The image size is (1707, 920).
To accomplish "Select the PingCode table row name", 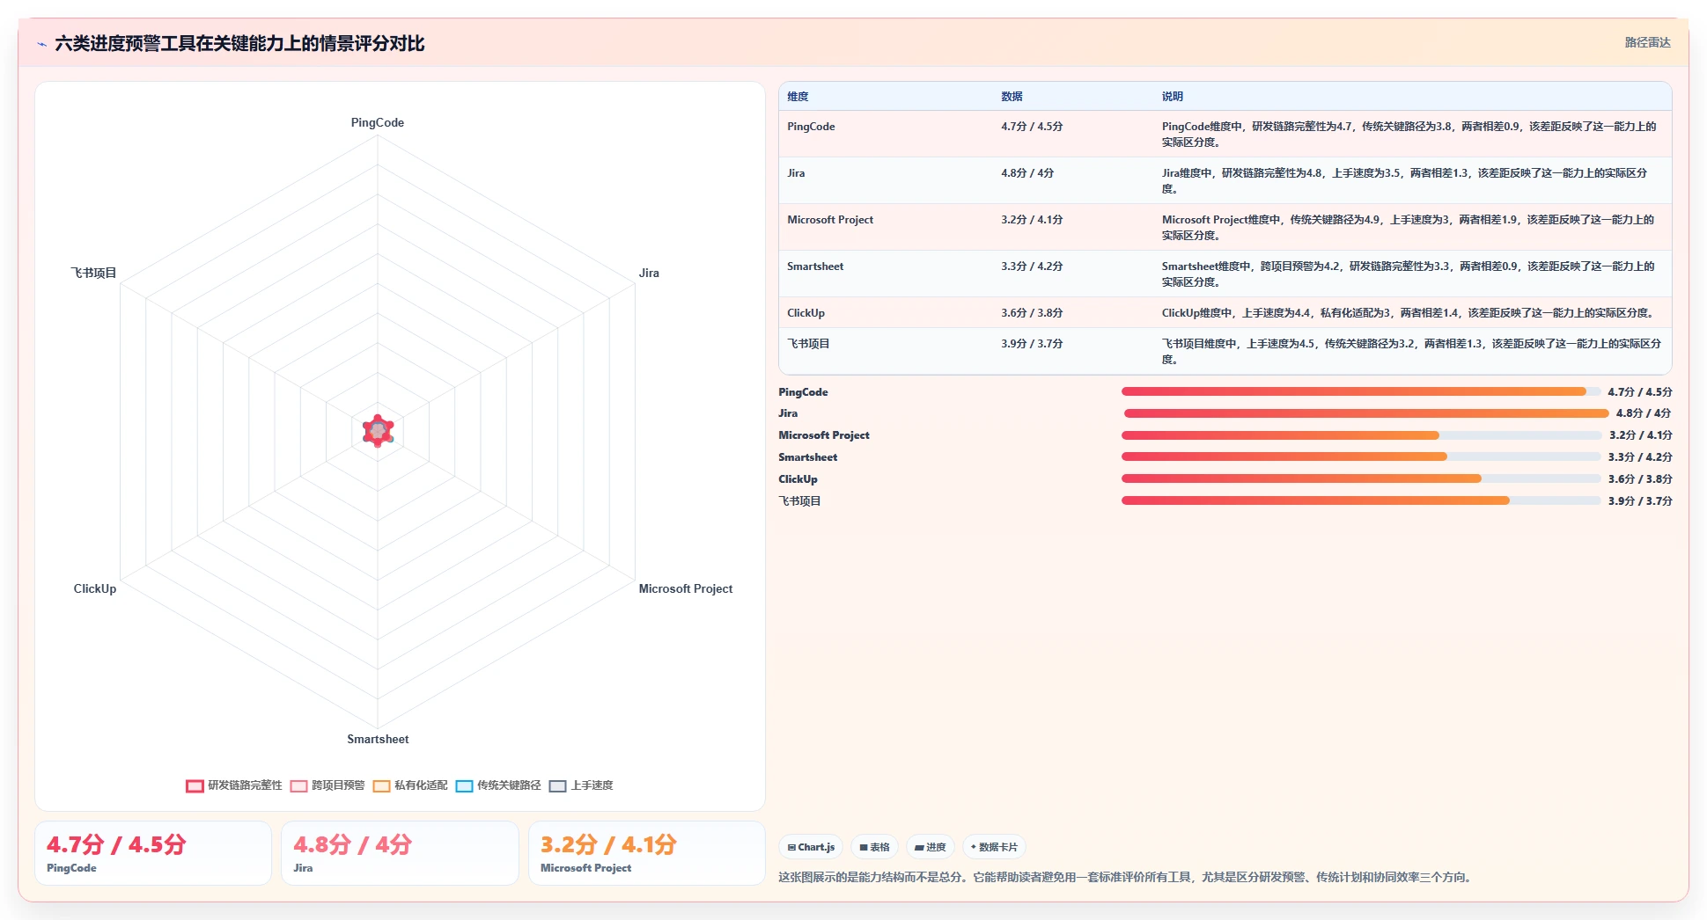I will [811, 127].
